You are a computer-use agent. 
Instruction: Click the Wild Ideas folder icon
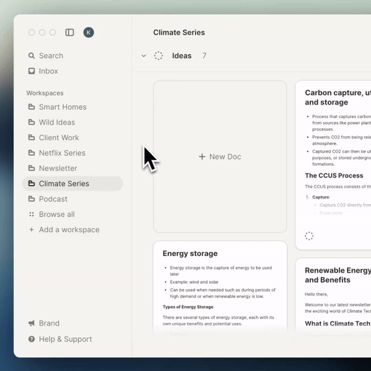32,122
